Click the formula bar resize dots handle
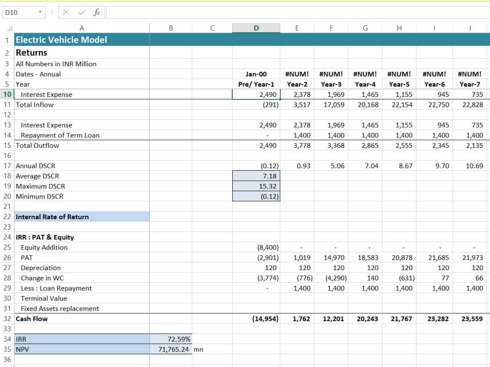Image resolution: width=490 pixels, height=367 pixels. (52, 13)
